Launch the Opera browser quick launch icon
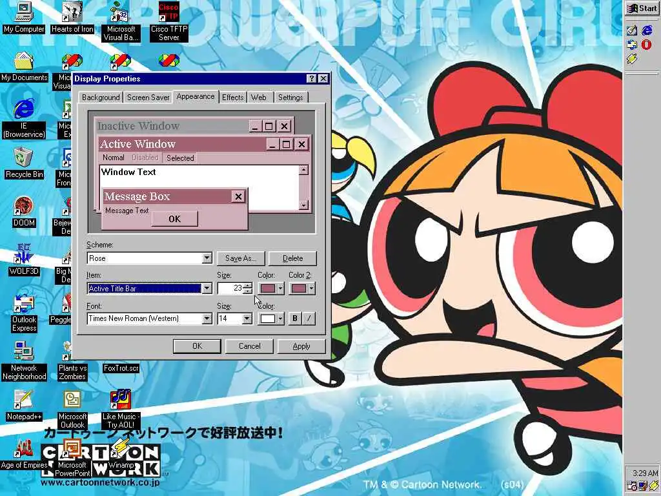Screen dimensions: 661x496 (x=647, y=45)
